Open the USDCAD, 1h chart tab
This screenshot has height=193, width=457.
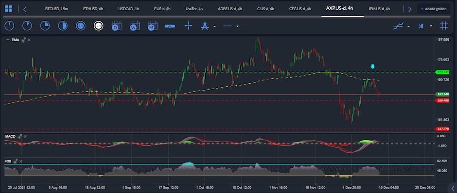(128, 9)
